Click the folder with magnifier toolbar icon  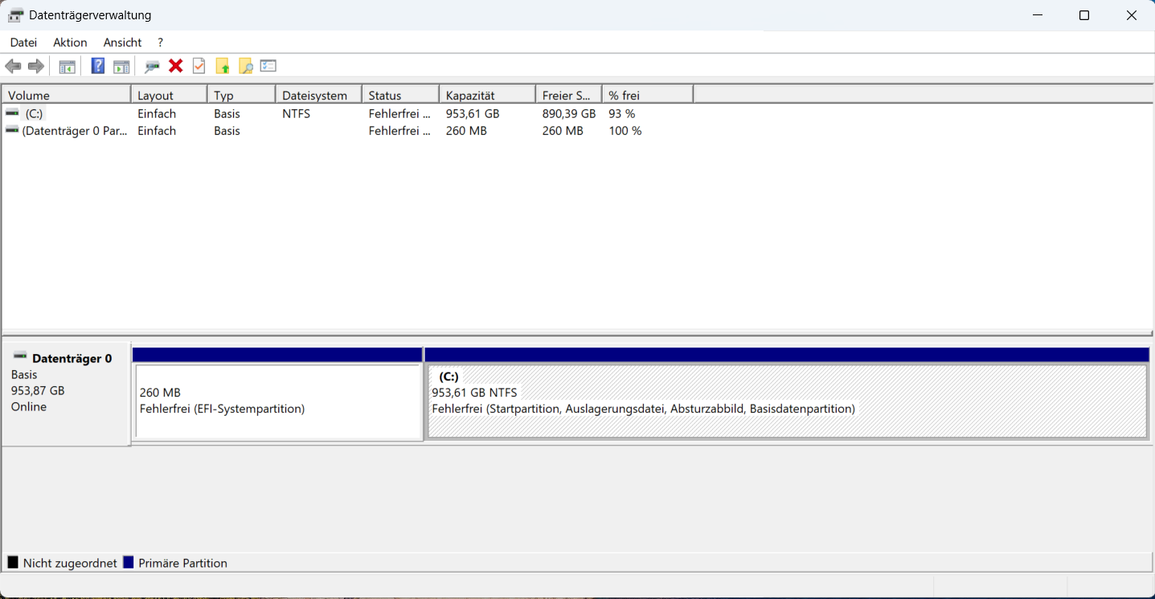coord(246,66)
